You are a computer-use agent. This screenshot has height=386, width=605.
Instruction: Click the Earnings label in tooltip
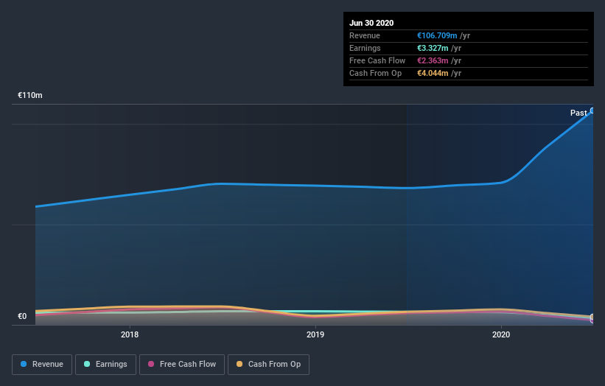click(x=365, y=48)
